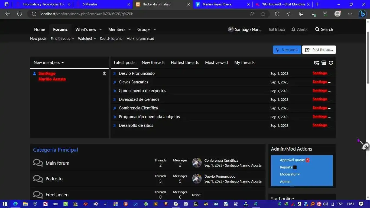Go to the Home navigation item
This screenshot has width=370, height=208.
coord(40,30)
